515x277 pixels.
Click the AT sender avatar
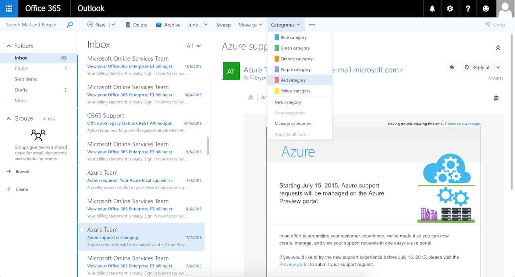pos(231,71)
